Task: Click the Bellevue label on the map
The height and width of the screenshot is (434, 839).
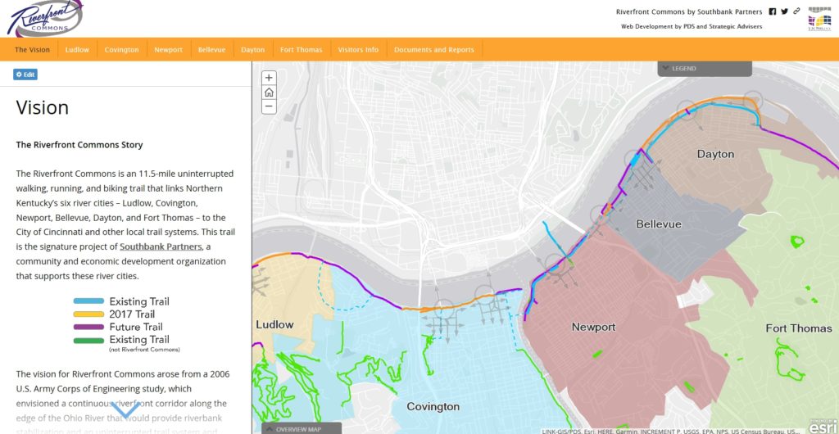Action: (x=659, y=224)
